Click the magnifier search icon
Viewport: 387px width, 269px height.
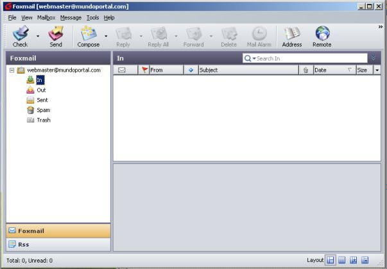(x=247, y=58)
